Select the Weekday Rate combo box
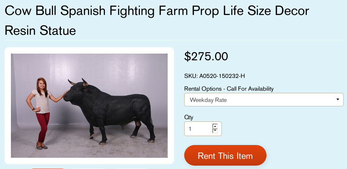Image resolution: width=347 pixels, height=169 pixels. 264,100
